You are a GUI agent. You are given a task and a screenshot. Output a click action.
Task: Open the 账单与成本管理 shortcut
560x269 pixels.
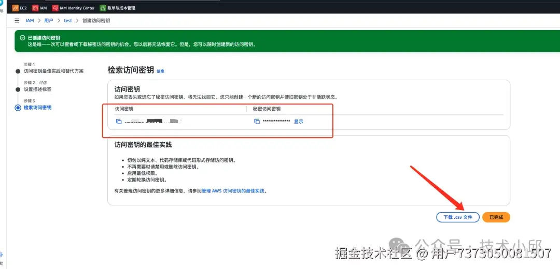point(118,8)
